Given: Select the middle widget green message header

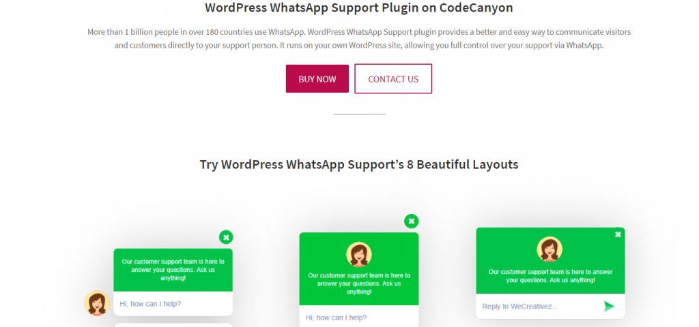Looking at the screenshot, I should [x=359, y=268].
